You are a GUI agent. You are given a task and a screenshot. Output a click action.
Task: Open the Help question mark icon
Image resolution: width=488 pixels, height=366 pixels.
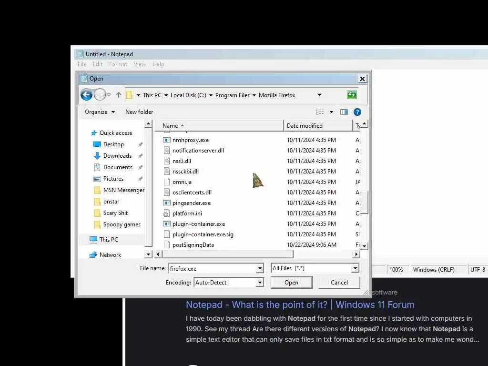(357, 112)
